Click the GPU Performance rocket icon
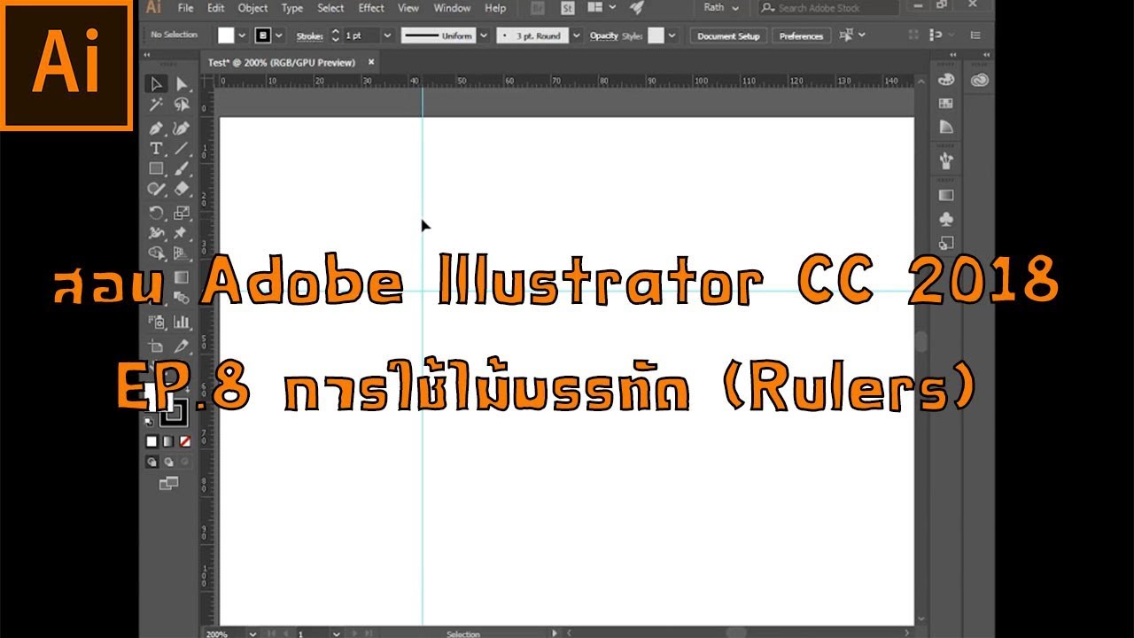 pyautogui.click(x=636, y=8)
